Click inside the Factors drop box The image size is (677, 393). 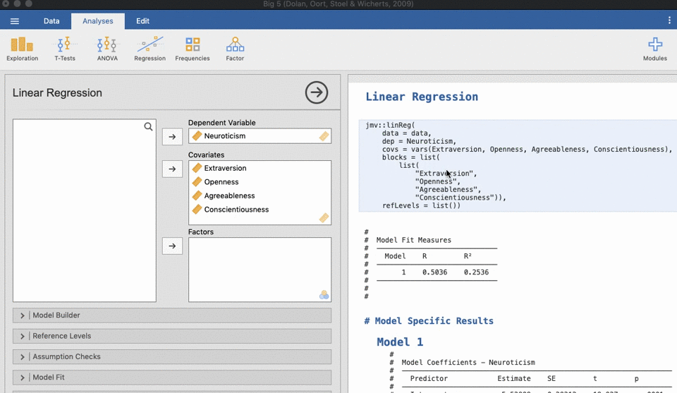click(260, 270)
